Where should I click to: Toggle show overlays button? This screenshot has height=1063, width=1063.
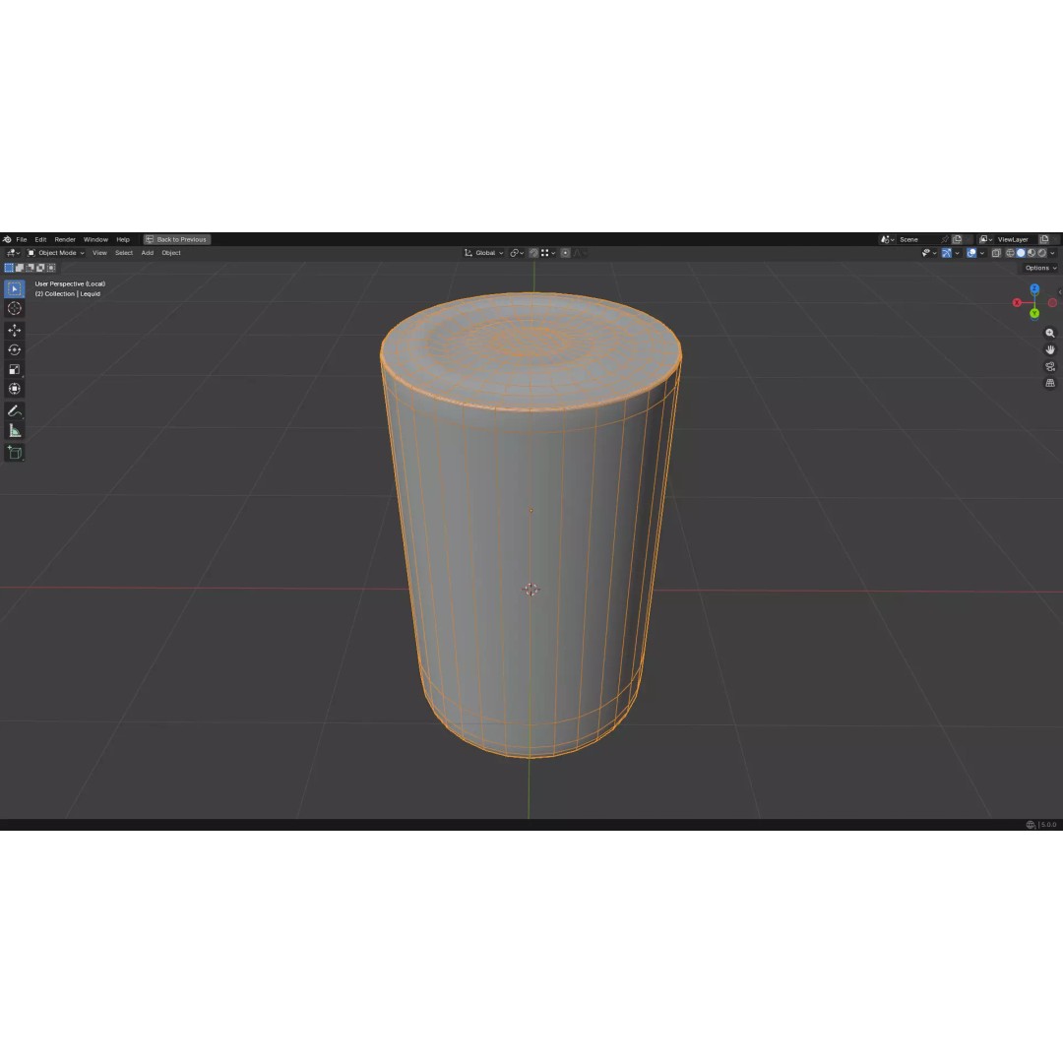point(971,253)
